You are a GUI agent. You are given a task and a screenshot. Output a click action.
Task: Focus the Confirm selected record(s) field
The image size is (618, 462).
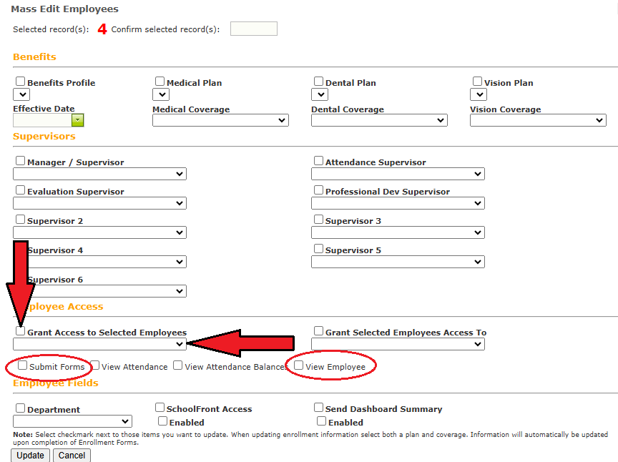254,29
